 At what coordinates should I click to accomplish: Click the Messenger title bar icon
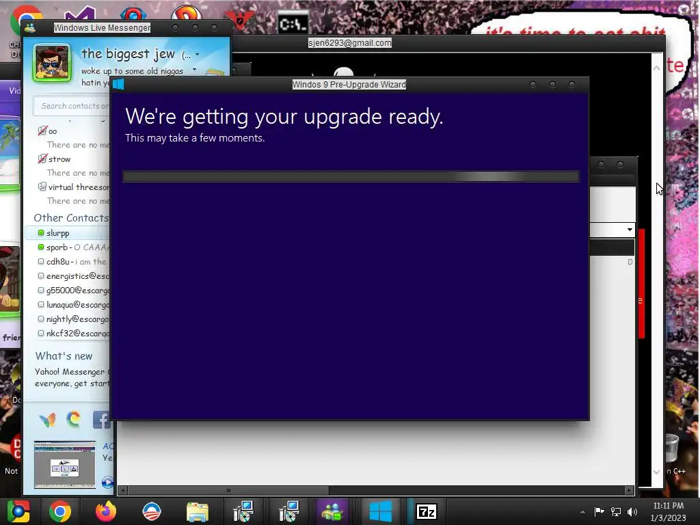[x=30, y=27]
